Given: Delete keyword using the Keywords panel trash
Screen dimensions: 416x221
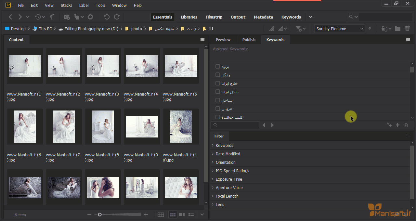Looking at the screenshot, I should [x=406, y=125].
